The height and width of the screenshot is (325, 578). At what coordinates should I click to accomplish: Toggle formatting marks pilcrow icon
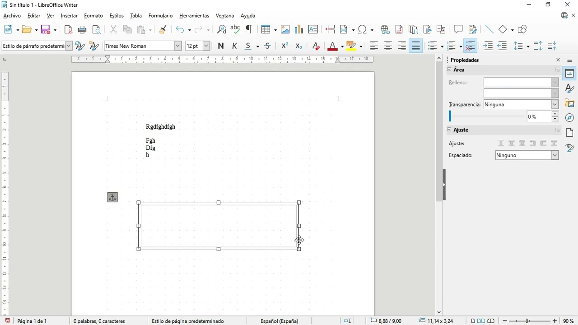249,30
